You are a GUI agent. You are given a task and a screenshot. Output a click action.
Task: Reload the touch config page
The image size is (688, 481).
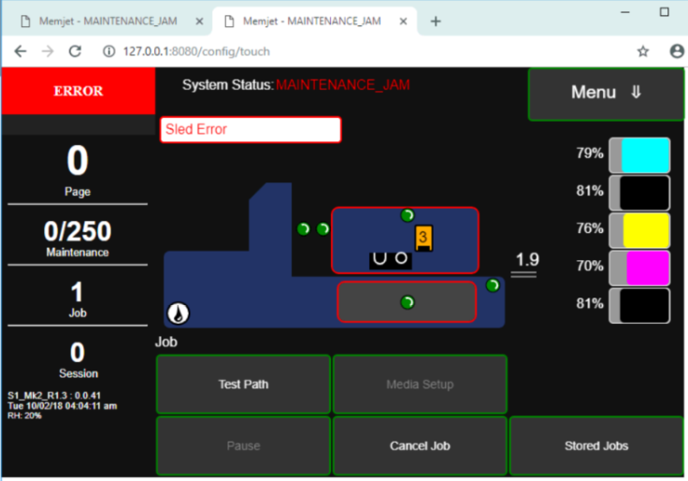(75, 51)
